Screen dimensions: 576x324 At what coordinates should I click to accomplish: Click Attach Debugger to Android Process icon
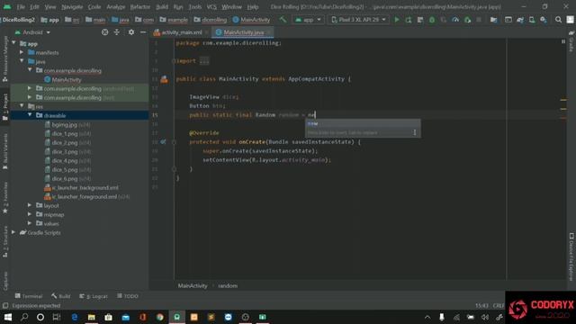[x=467, y=20]
